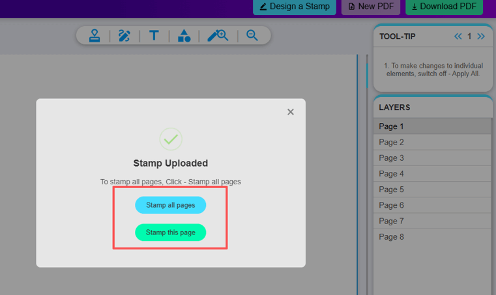Select Page 1 in Layers

point(432,126)
